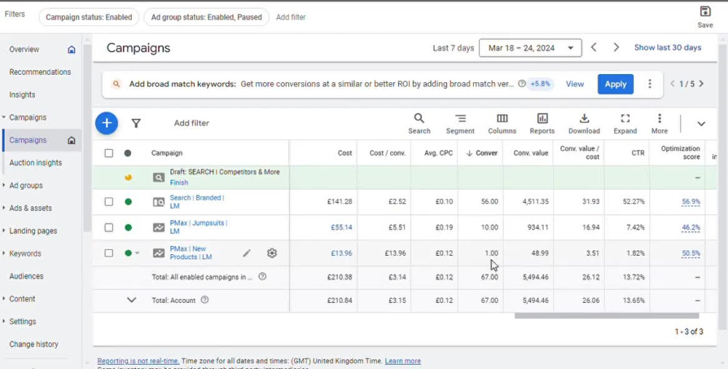Screen dimensions: 728x369
Task: Open the funnel filter icon
Action: coord(136,123)
